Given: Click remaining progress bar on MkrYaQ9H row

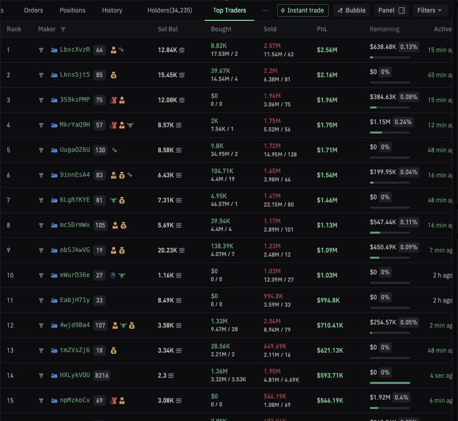Looking at the screenshot, I should (390, 133).
